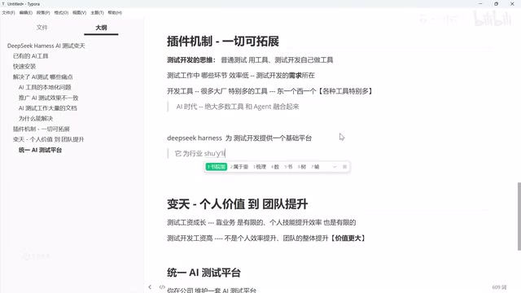Jump to outline heading DeepSeek Harness AI 测试变天

point(46,46)
